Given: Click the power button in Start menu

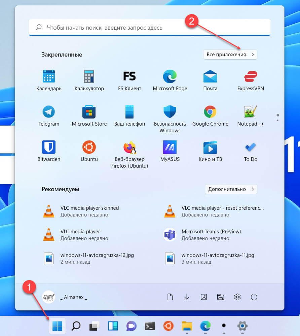Looking at the screenshot, I should pos(254,297).
